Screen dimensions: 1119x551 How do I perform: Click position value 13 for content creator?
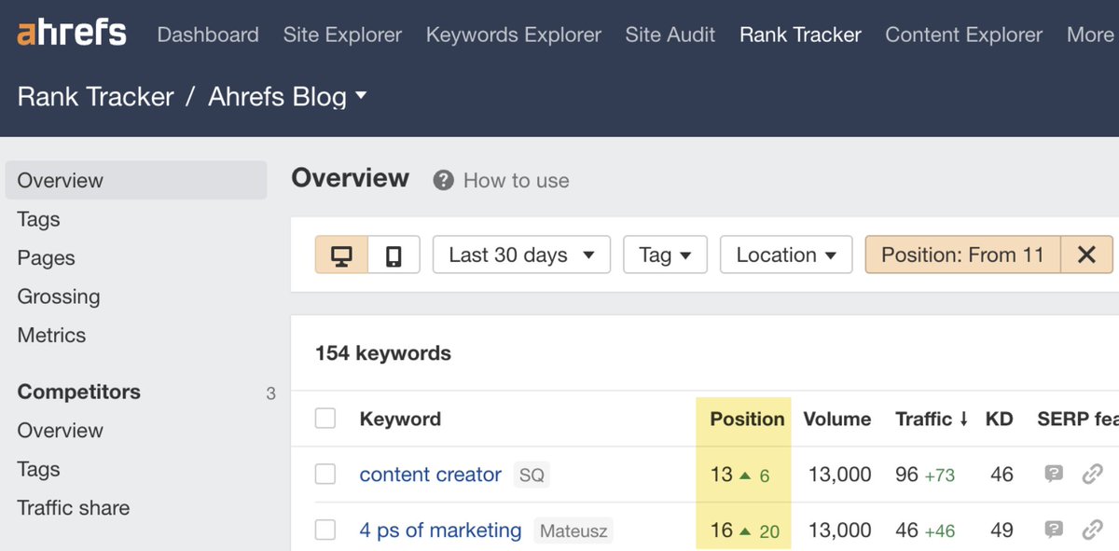[x=722, y=475]
